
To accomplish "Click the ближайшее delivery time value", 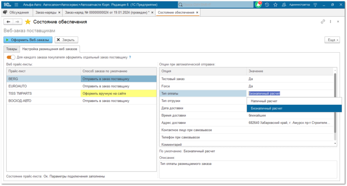I will (257, 115).
